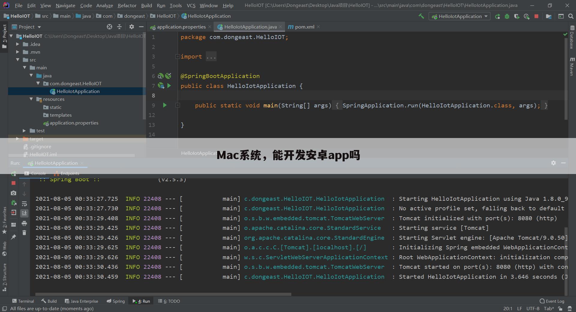Viewport: 576px width, 312px height.
Task: Collapse all nodes in the Project panel
Action: pyautogui.click(x=119, y=27)
